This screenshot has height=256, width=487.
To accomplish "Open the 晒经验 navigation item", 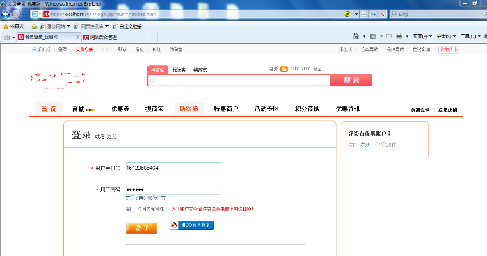I will pyautogui.click(x=189, y=109).
